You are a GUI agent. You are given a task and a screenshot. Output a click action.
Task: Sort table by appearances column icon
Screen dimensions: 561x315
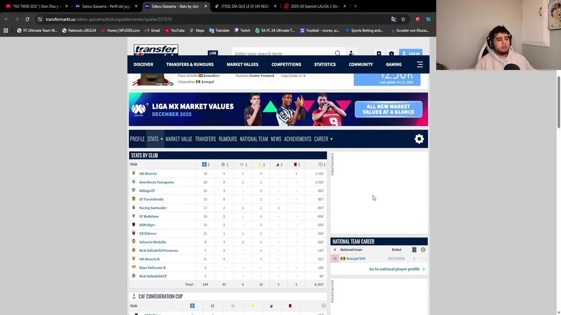click(x=204, y=164)
